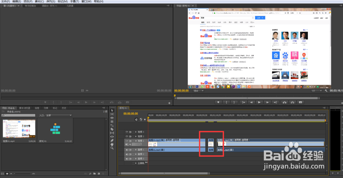Select the Track Select tool
The height and width of the screenshot is (178, 343).
[x=112, y=114]
